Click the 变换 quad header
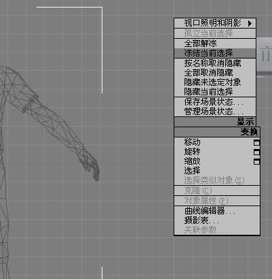Screen dimensions: 272x279 (217, 132)
